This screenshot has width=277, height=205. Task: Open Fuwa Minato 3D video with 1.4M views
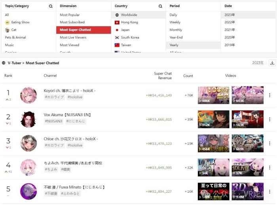(247, 192)
